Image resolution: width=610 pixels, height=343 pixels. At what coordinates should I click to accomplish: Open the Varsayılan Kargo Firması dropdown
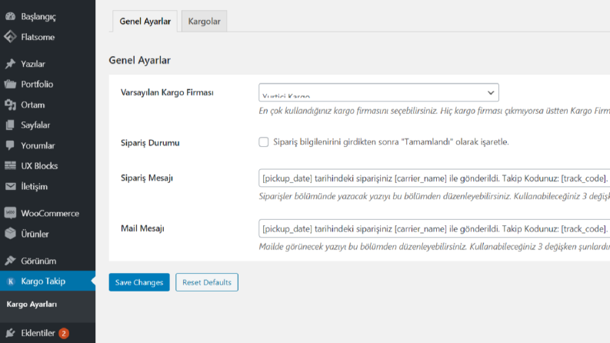point(378,92)
